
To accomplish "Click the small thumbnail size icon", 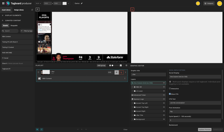I will click(x=110, y=66).
